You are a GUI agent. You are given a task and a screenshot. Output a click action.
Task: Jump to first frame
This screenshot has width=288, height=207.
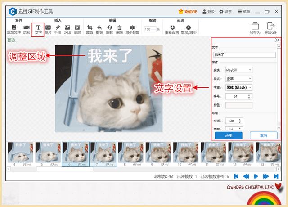(236, 176)
